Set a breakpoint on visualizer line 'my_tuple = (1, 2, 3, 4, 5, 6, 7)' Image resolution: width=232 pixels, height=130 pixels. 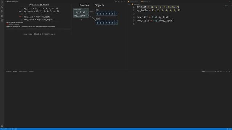point(41,11)
